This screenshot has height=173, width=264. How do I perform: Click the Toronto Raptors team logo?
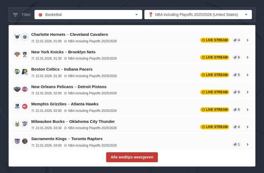tap(25, 141)
